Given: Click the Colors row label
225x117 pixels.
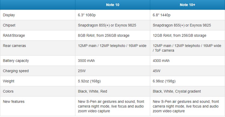Looking at the screenshot, I should click(8, 91).
